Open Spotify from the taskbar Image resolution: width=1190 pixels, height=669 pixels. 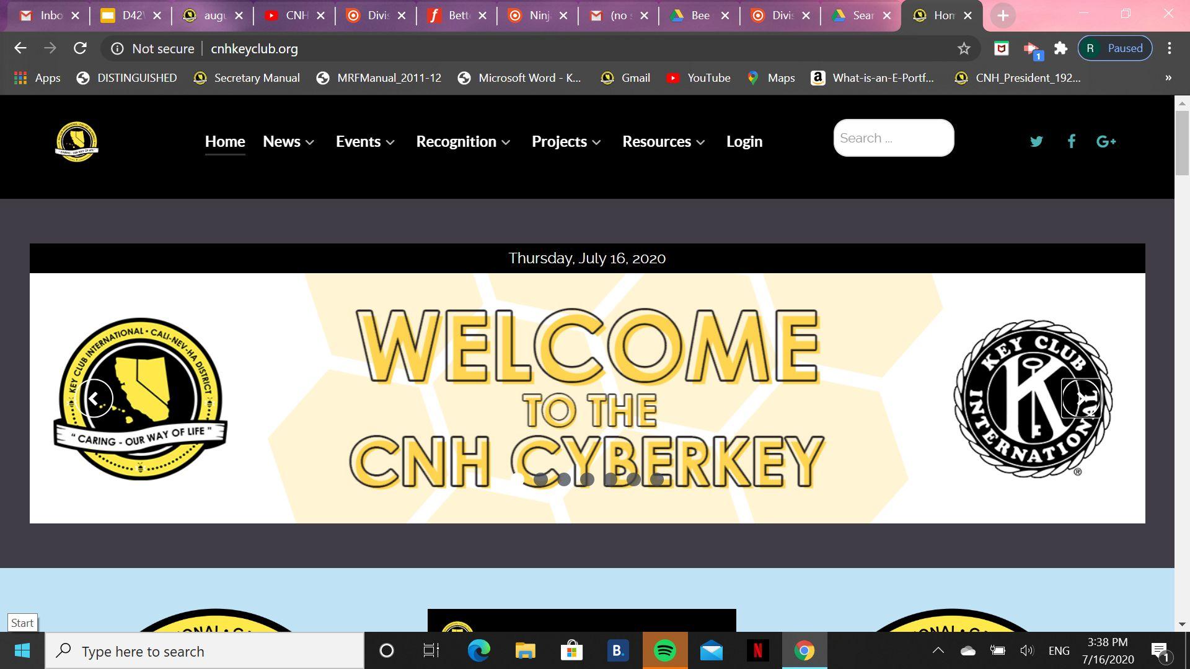pyautogui.click(x=665, y=651)
